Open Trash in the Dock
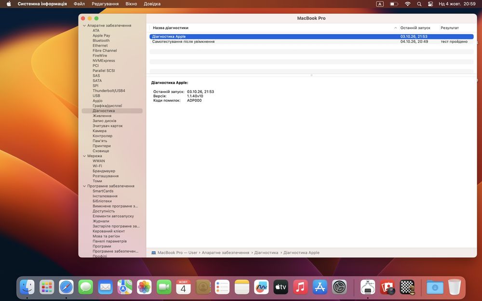 455,287
